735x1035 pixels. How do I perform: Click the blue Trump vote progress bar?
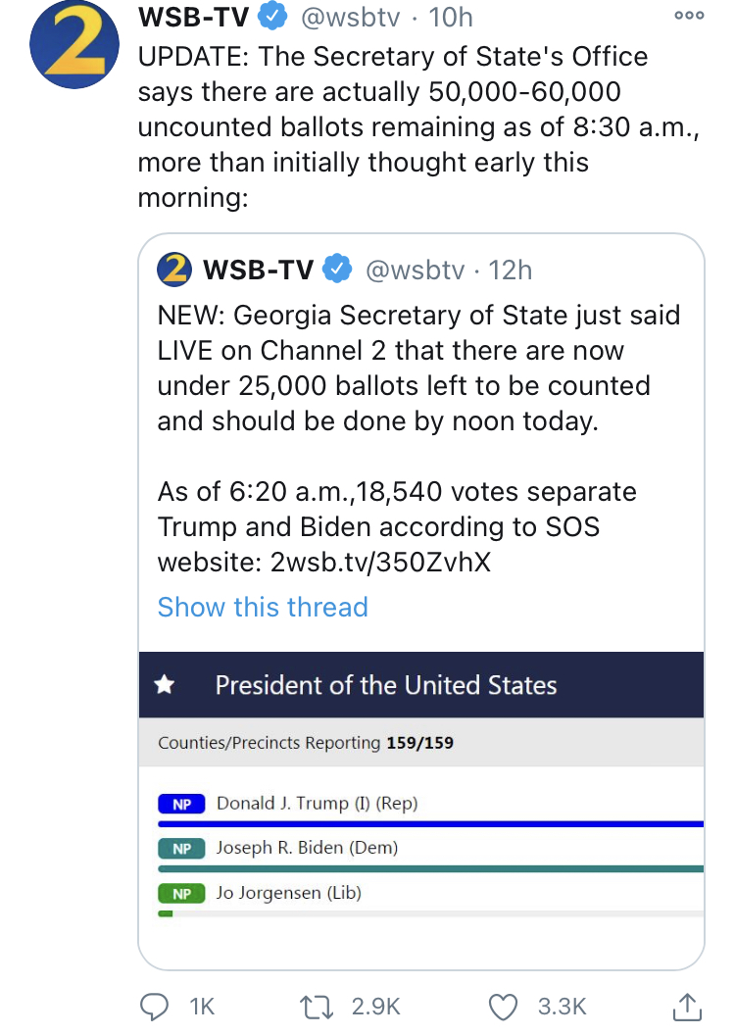coord(431,823)
